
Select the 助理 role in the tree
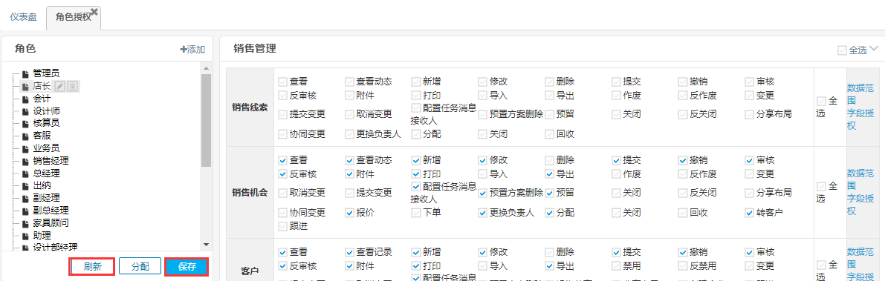[x=42, y=235]
